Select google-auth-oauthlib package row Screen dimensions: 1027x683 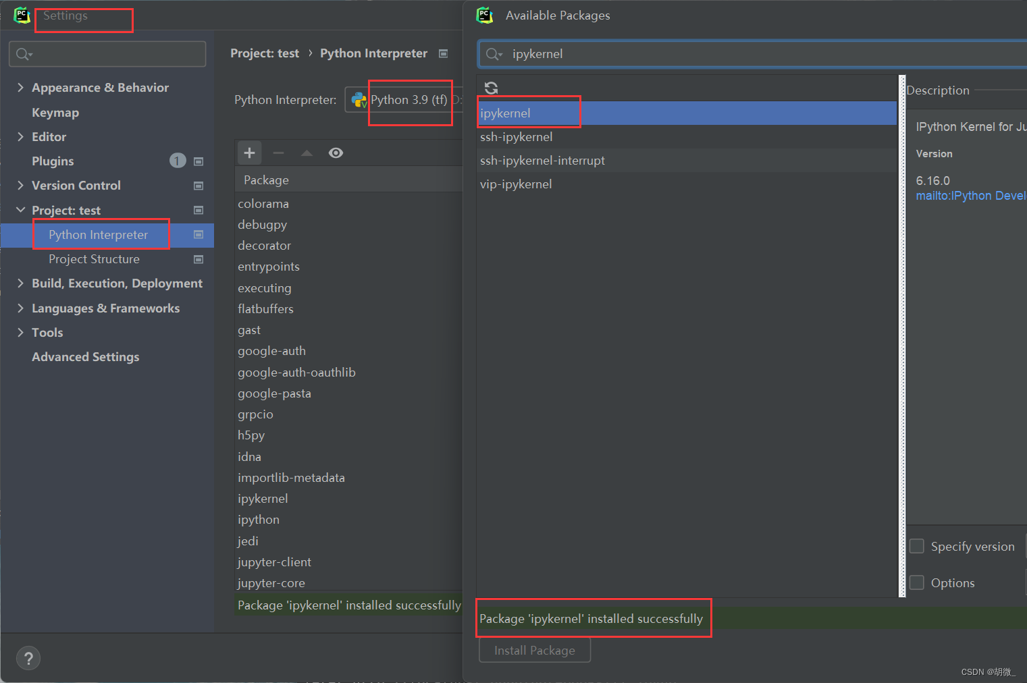click(x=348, y=373)
